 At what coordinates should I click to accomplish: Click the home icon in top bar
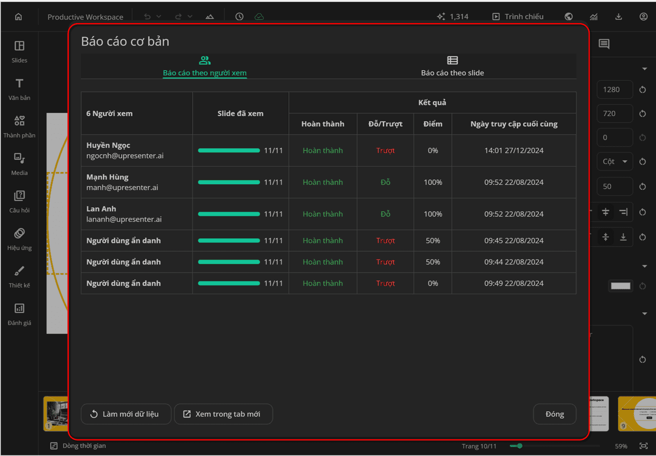click(18, 17)
